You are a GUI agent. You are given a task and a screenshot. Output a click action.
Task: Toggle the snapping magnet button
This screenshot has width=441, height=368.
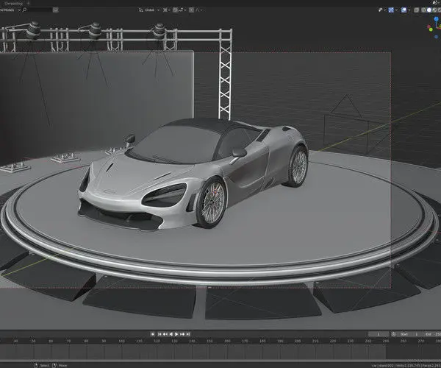click(175, 10)
